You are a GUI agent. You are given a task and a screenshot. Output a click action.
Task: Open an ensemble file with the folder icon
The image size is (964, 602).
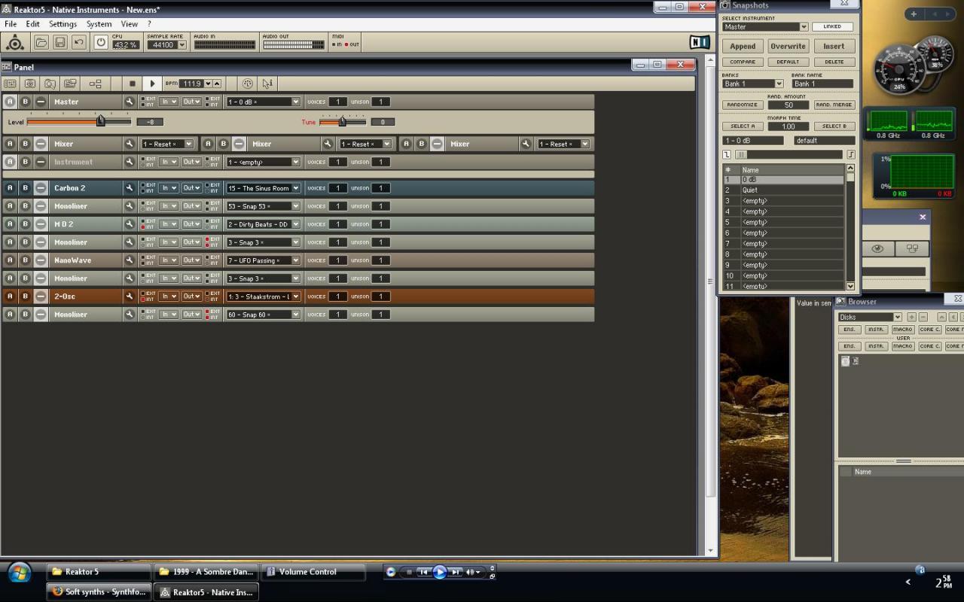tap(41, 42)
